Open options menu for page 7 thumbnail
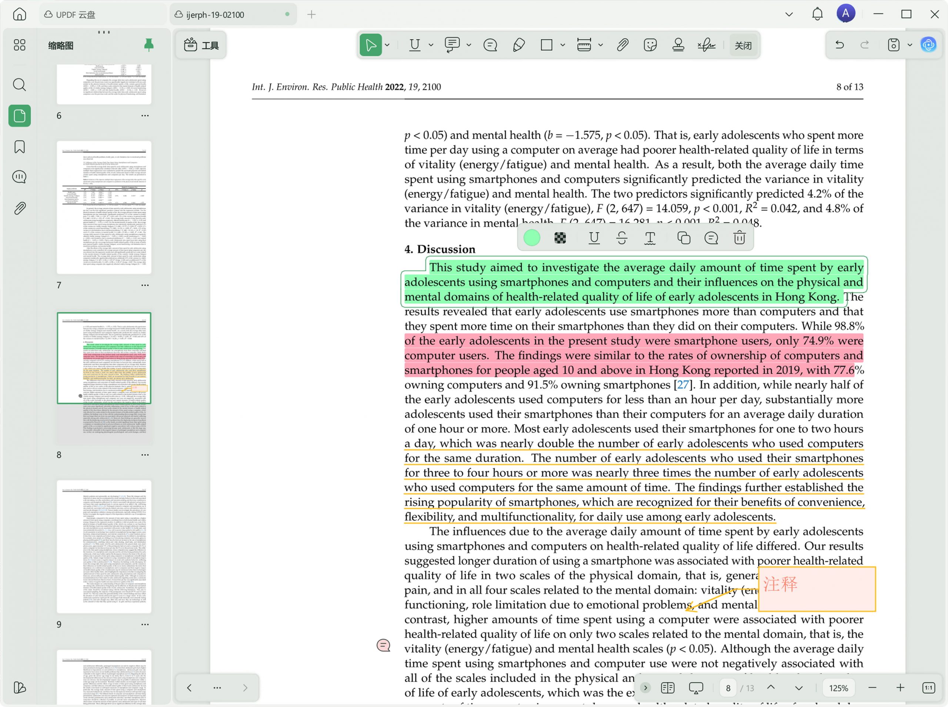Screen dimensions: 948x707 point(145,285)
